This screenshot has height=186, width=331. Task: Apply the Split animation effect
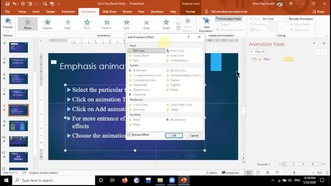[x=126, y=24]
